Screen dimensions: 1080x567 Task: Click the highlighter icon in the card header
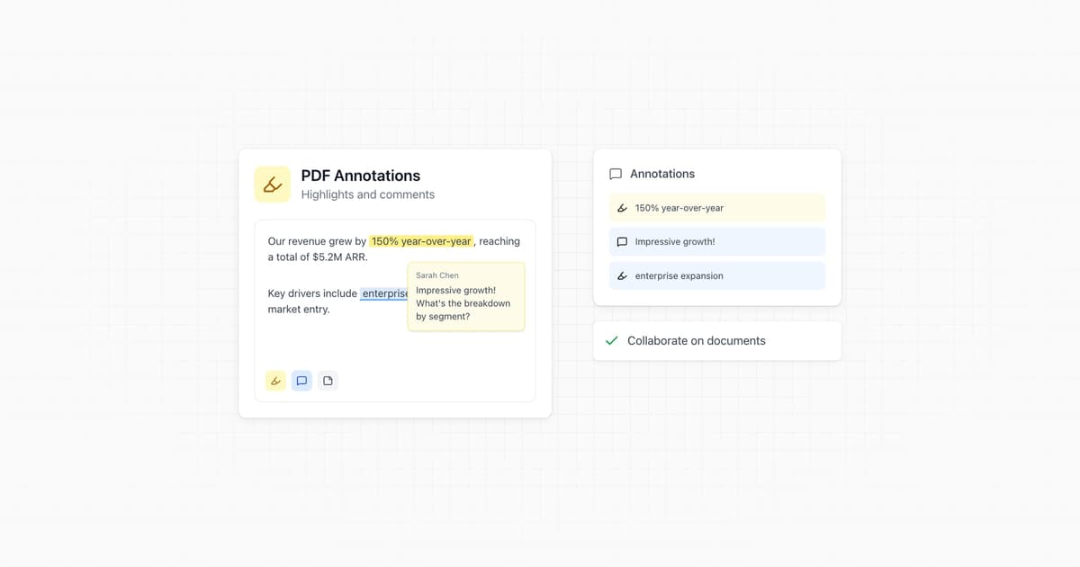click(272, 184)
